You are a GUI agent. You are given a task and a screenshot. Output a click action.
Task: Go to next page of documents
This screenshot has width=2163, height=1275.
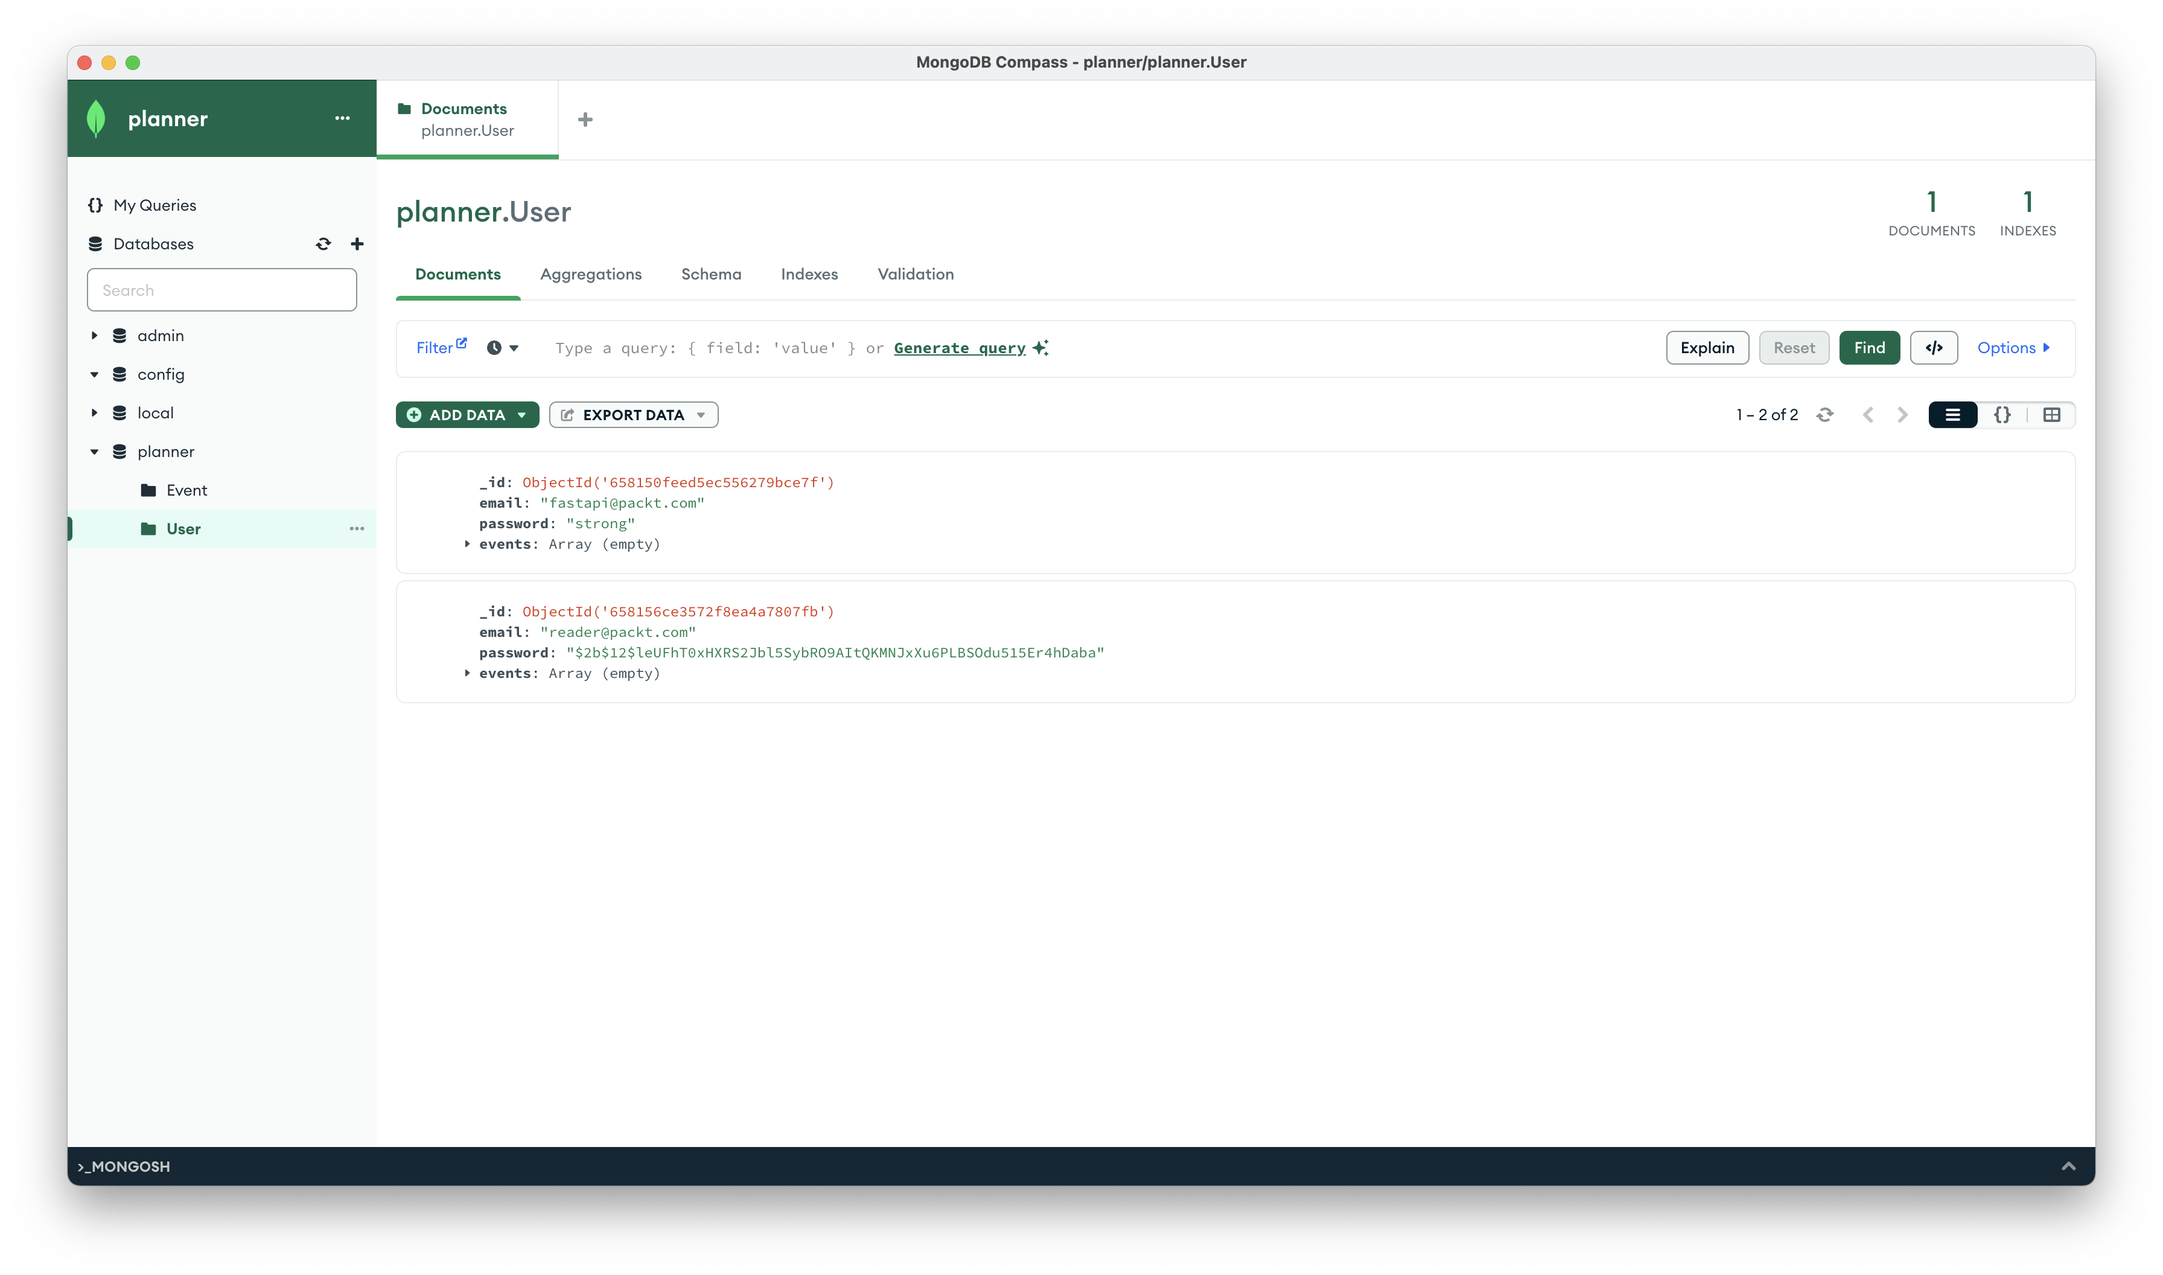(x=1902, y=415)
